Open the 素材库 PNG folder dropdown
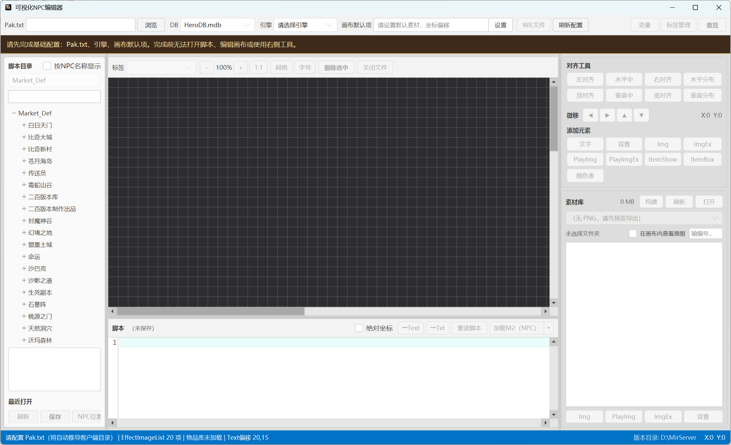The image size is (731, 445). pyautogui.click(x=644, y=218)
